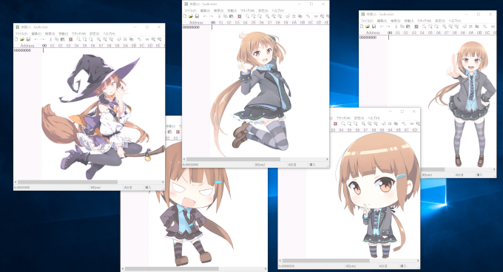Viewport: 503px width, 272px height.
Task: Open 編集(E) menu in witch window
Action: 36,34
